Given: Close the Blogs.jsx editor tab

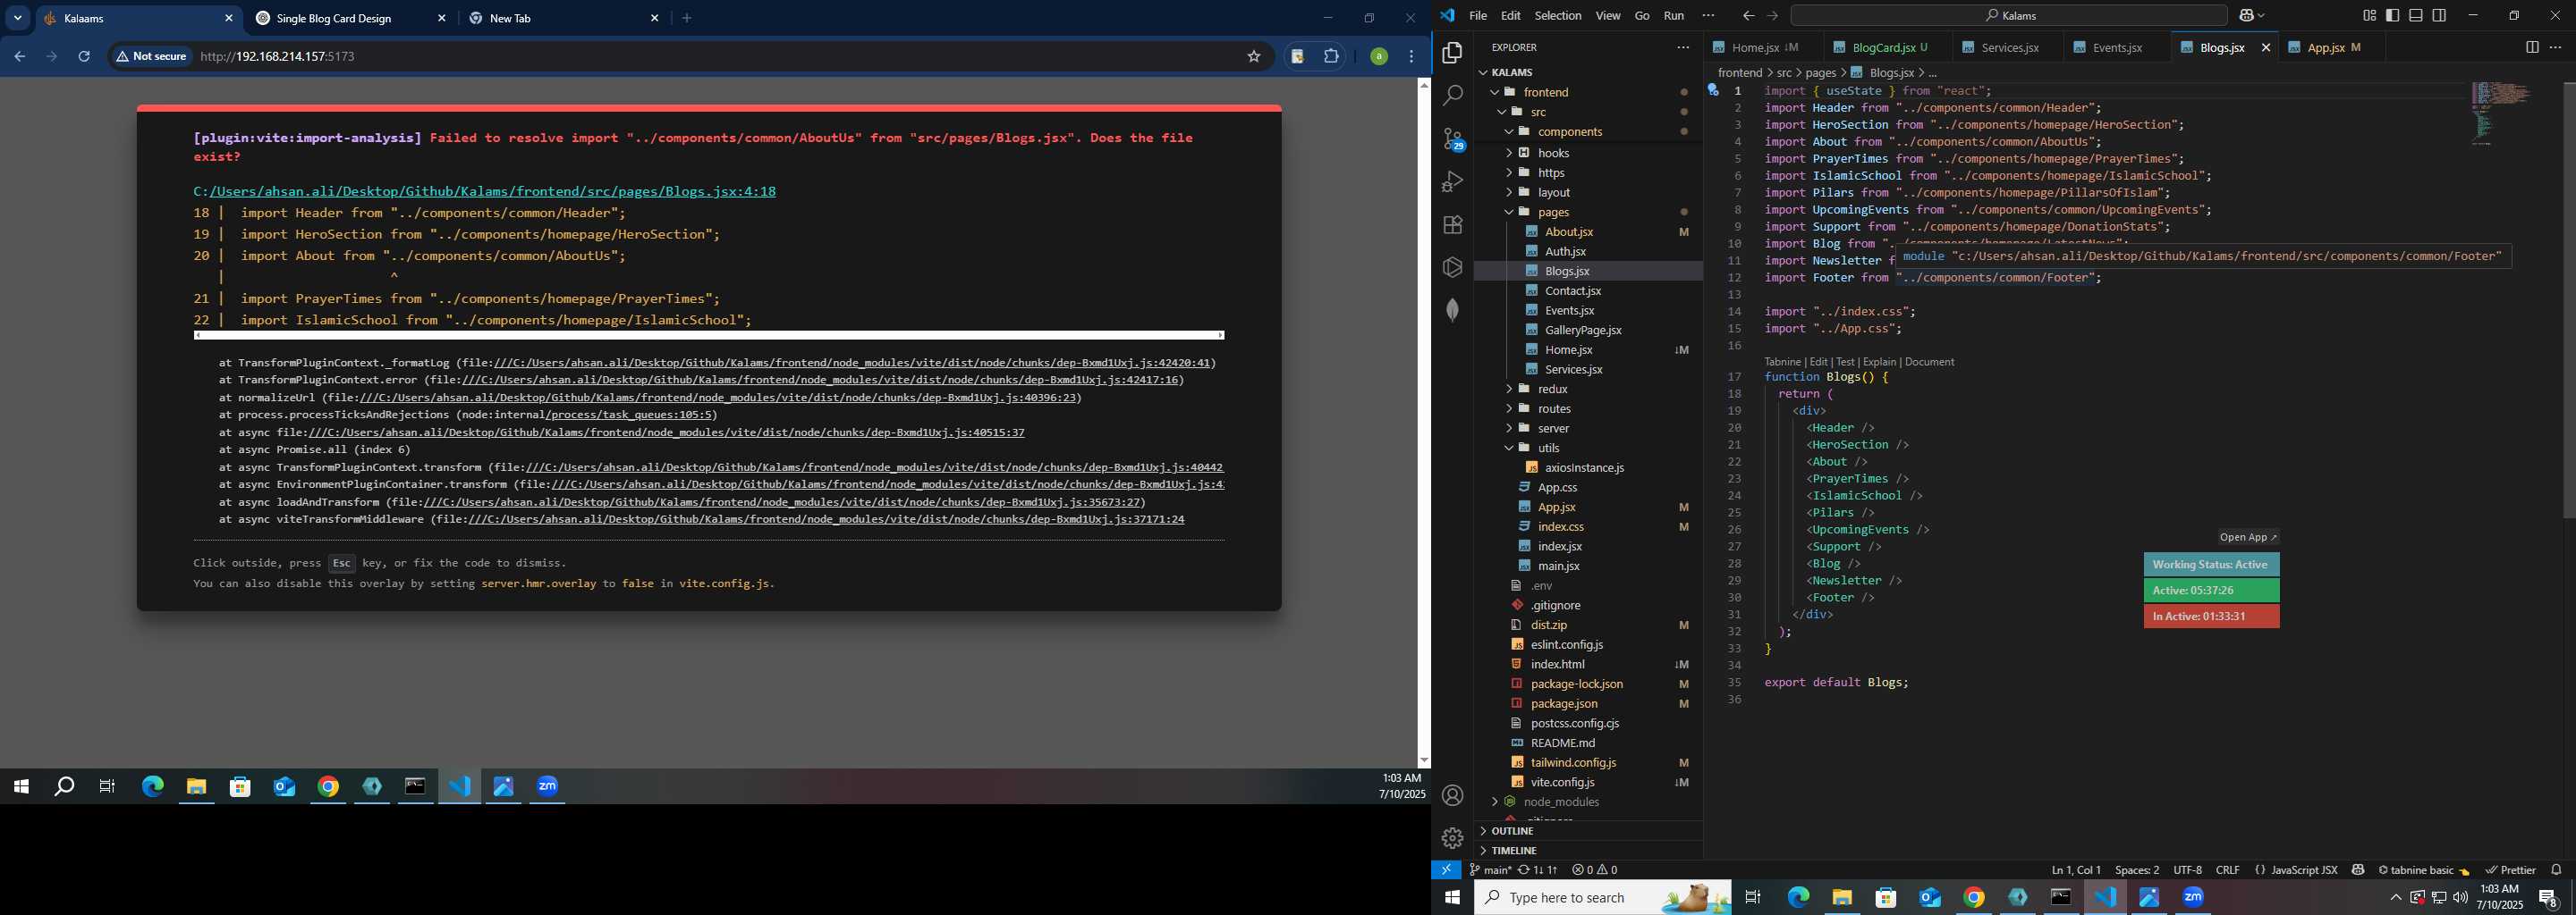Looking at the screenshot, I should pyautogui.click(x=2265, y=47).
